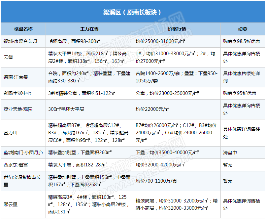This screenshot has height=220, width=266.
Task: Click the 富力山 property name cell
Action: 11,133
